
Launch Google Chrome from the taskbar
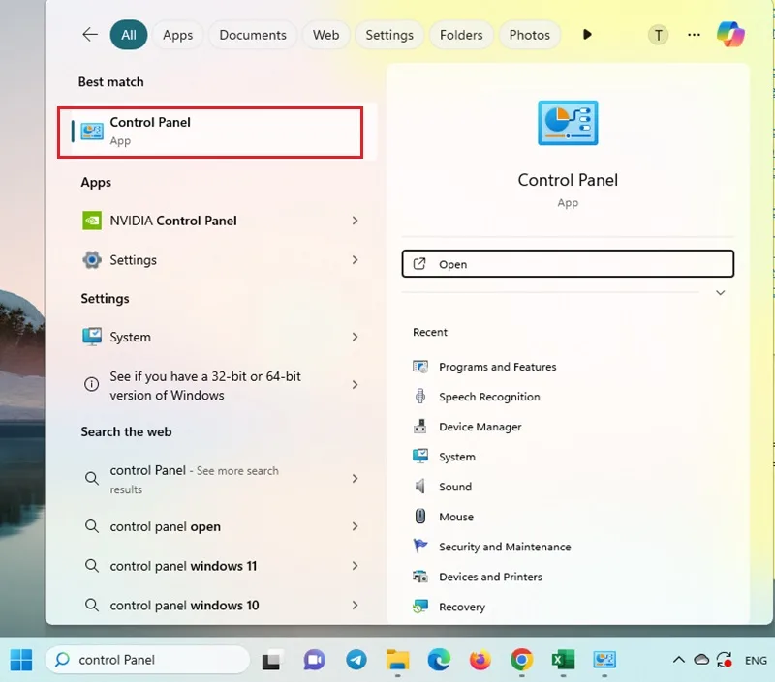[521, 660]
